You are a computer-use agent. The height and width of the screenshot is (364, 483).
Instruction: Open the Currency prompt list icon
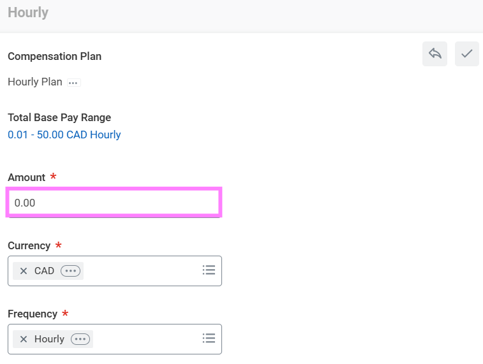click(x=209, y=270)
